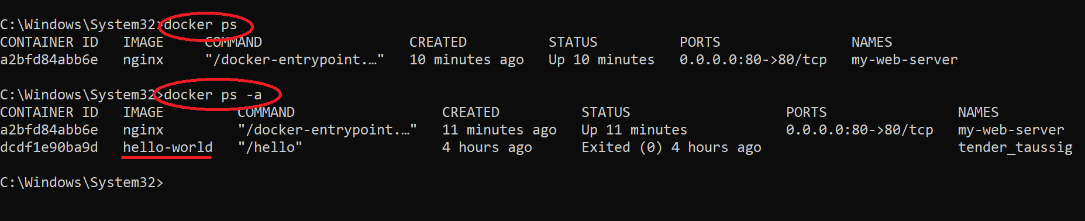
Task: Click the circled 'docker ps -a' command
Action: coord(213,95)
